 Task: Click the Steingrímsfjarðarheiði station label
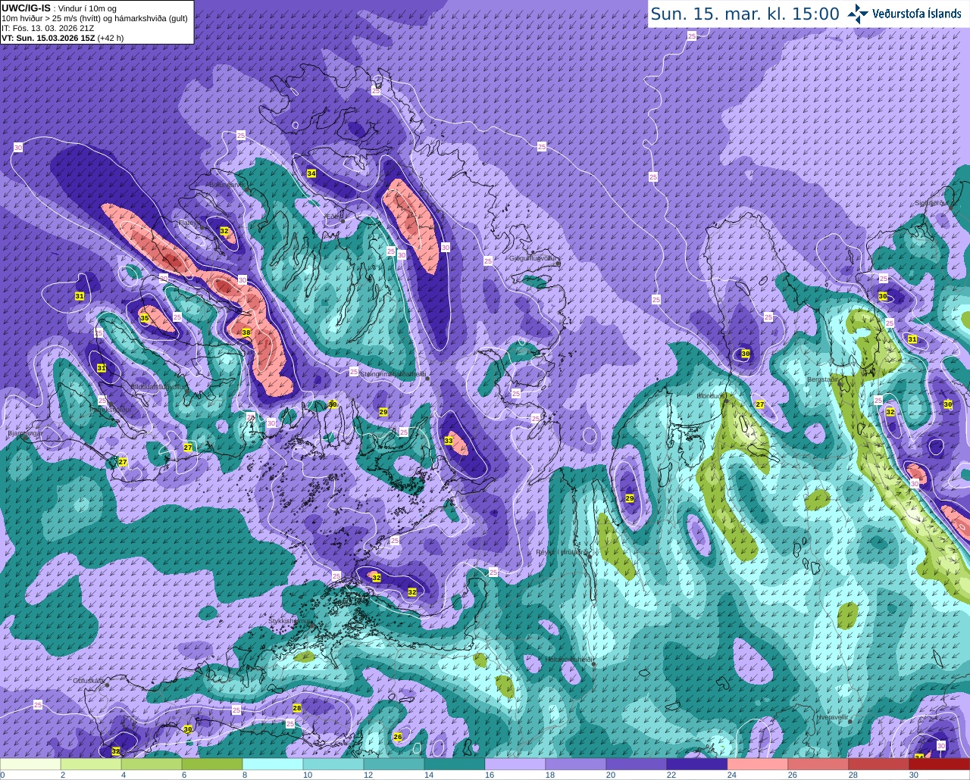click(393, 373)
